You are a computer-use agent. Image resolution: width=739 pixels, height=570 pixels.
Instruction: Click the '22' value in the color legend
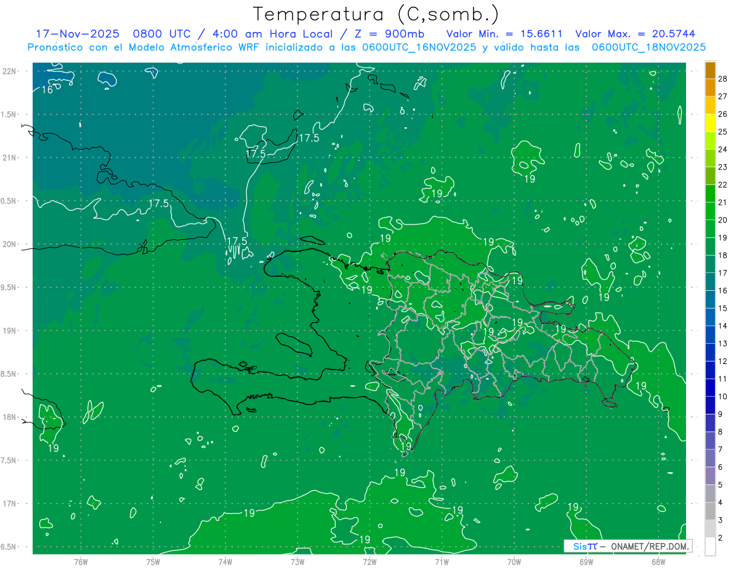click(723, 185)
